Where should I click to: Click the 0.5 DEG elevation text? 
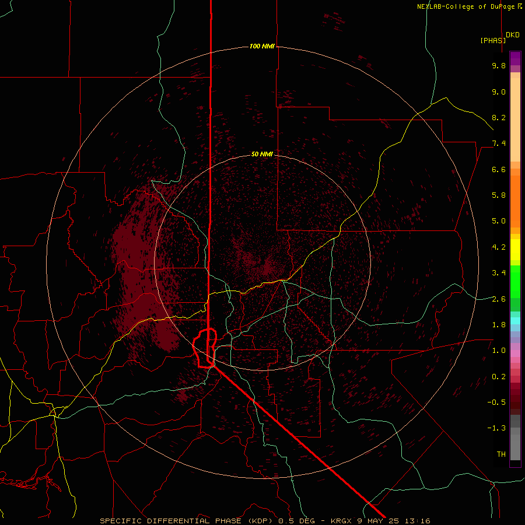point(297,521)
